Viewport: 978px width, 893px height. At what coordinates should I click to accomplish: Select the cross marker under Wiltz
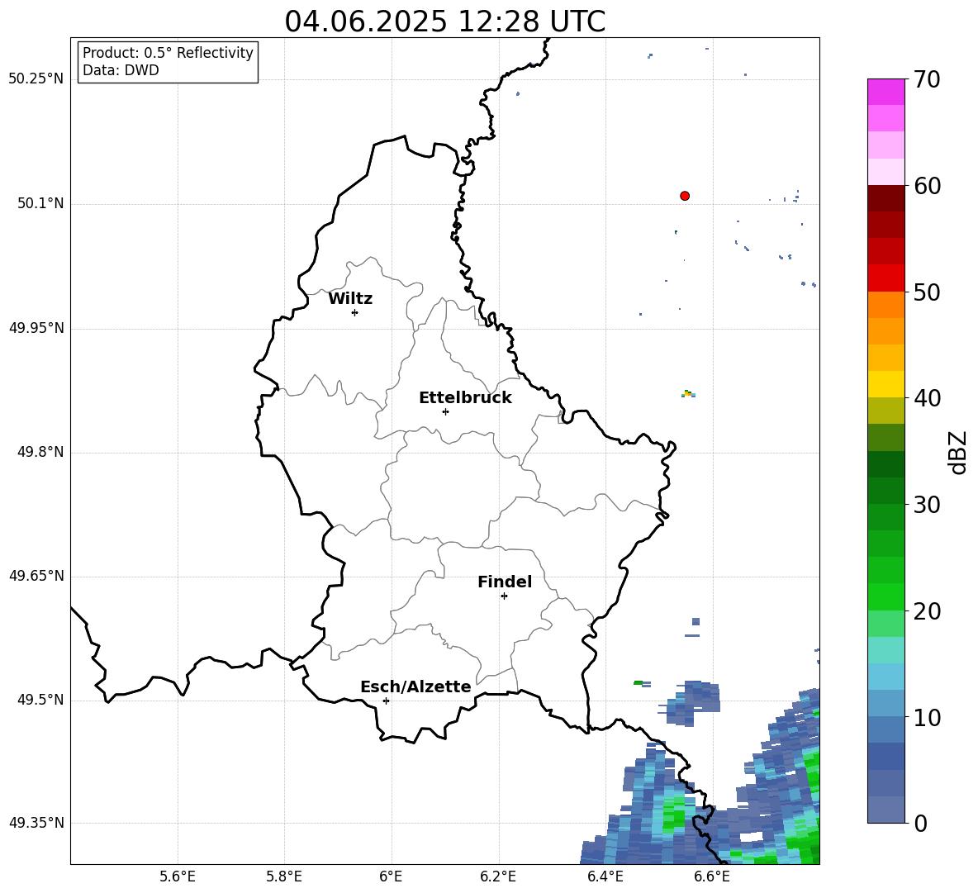pyautogui.click(x=355, y=312)
